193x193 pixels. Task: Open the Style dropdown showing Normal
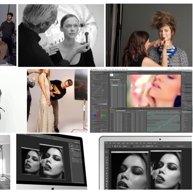click(149, 146)
